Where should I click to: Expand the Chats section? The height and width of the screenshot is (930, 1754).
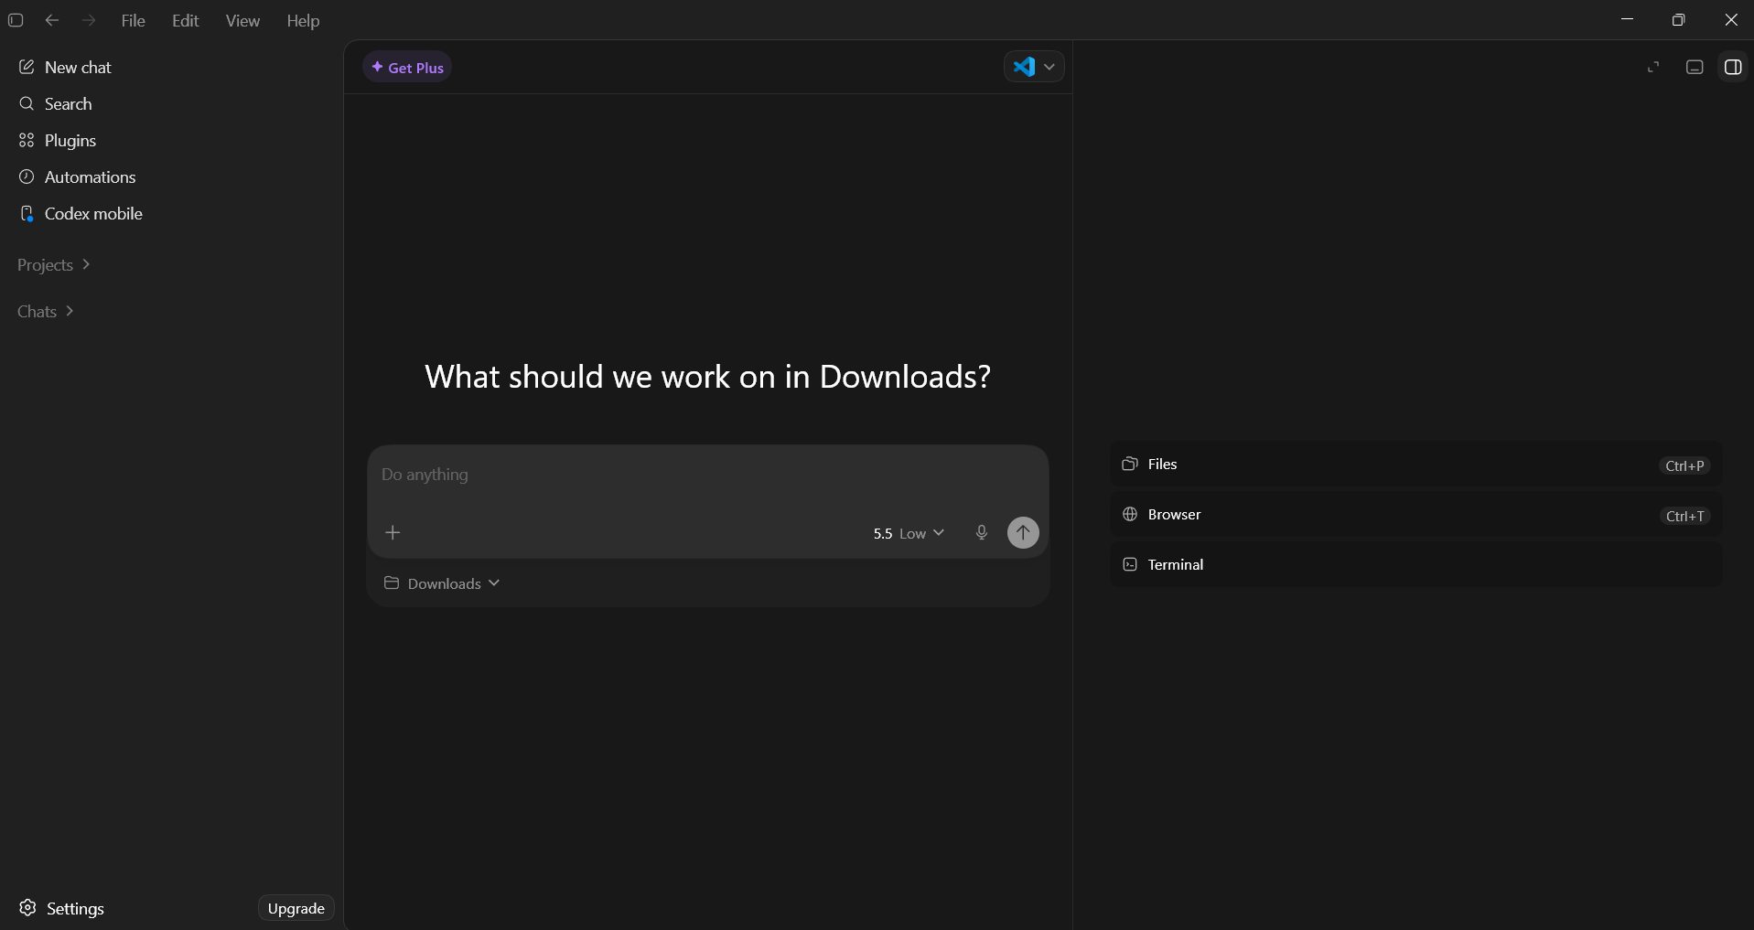pyautogui.click(x=46, y=311)
